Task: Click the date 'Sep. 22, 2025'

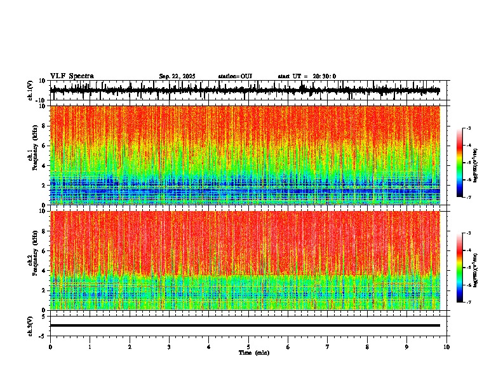Action: point(177,76)
